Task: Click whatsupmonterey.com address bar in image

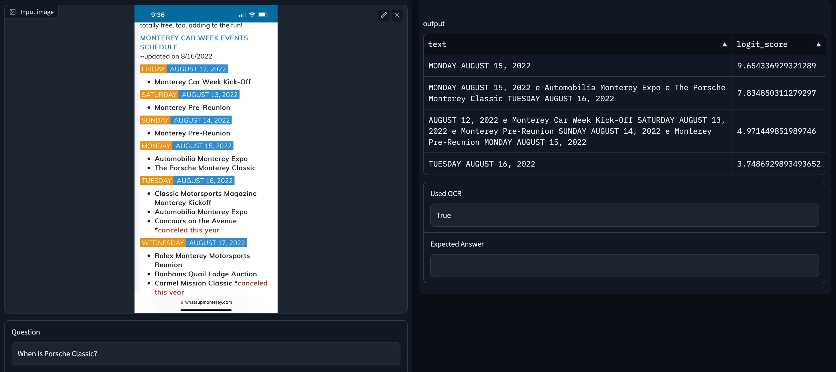Action: point(206,302)
